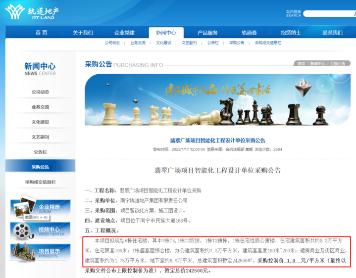The height and width of the screenshot is (278, 356).
Task: Click the blue article title 翡翠广场项目智能化工程设计单位采购公告
Action: pos(218,140)
